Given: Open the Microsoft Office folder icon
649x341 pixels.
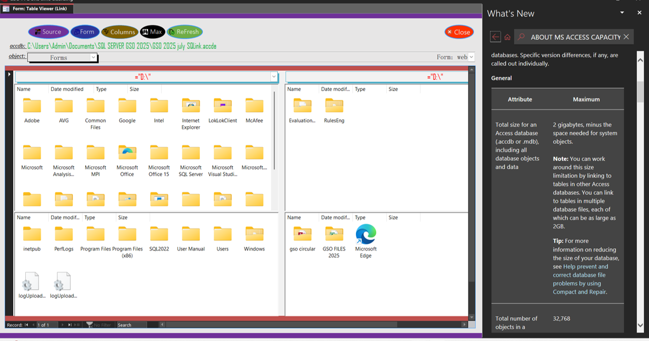Looking at the screenshot, I should (127, 153).
